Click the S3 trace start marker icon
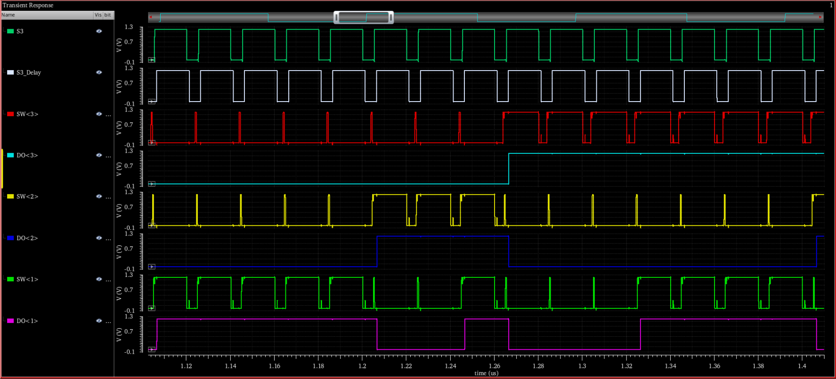The width and height of the screenshot is (836, 379). click(152, 60)
